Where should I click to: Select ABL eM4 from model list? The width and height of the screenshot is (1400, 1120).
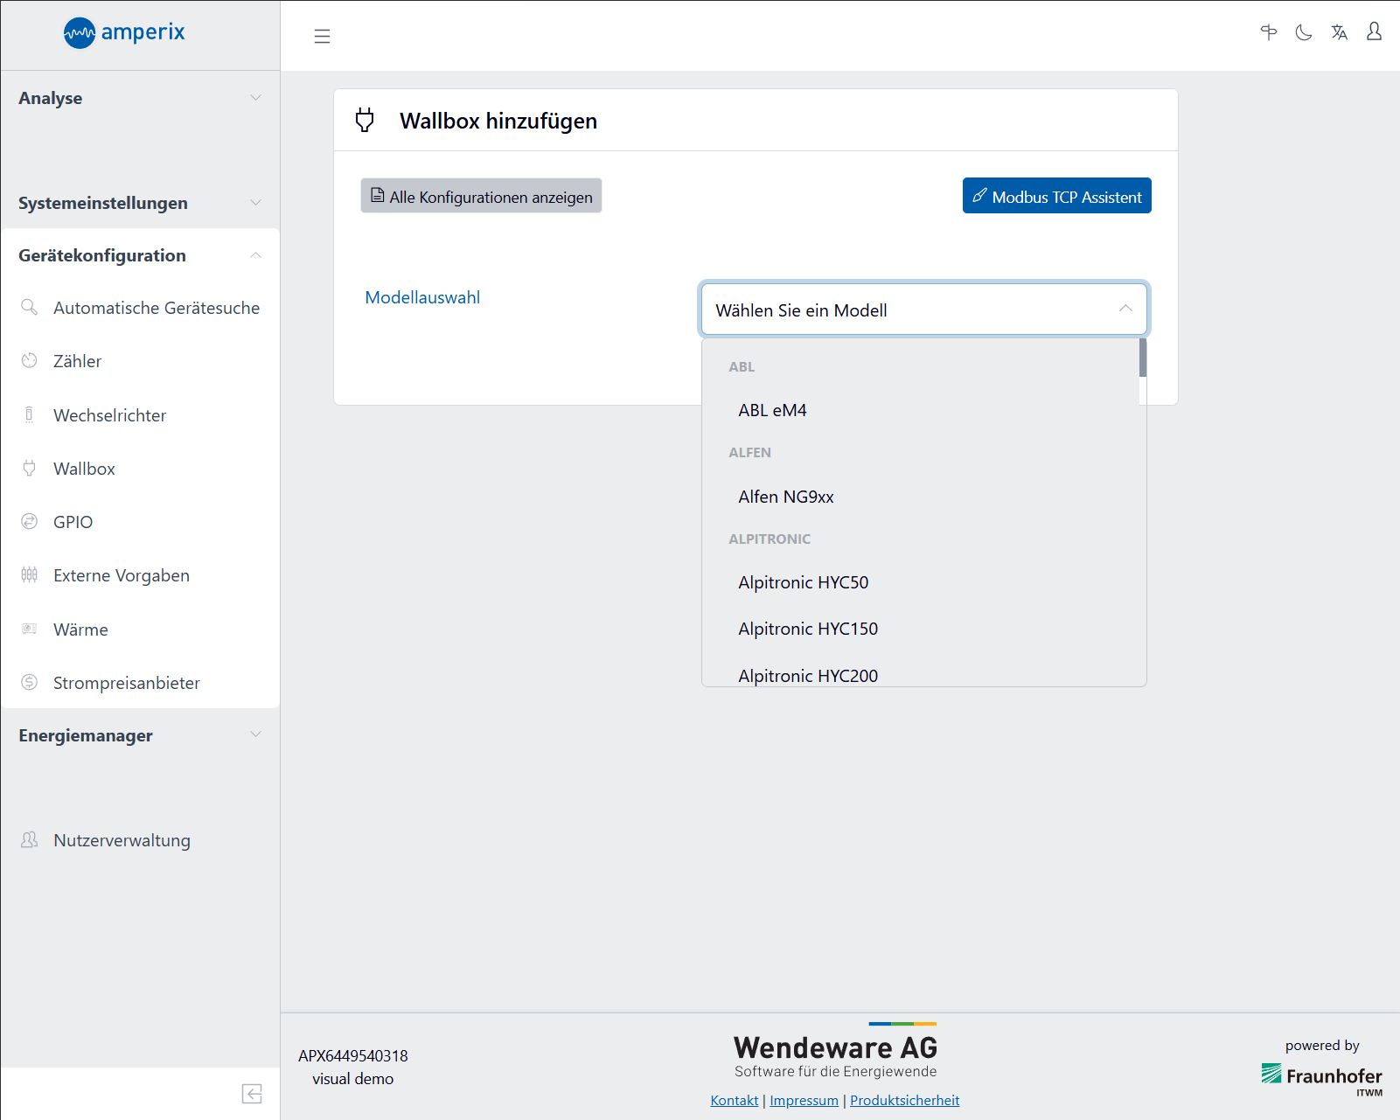coord(772,410)
